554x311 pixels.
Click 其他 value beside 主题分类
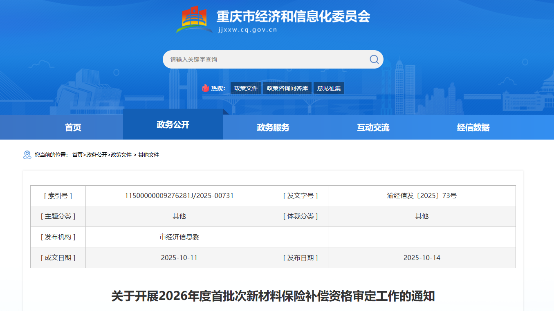tap(179, 216)
